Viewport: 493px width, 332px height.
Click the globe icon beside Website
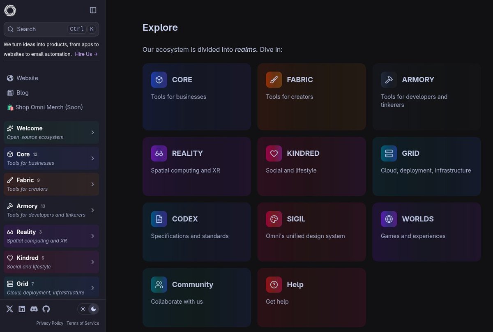point(10,78)
